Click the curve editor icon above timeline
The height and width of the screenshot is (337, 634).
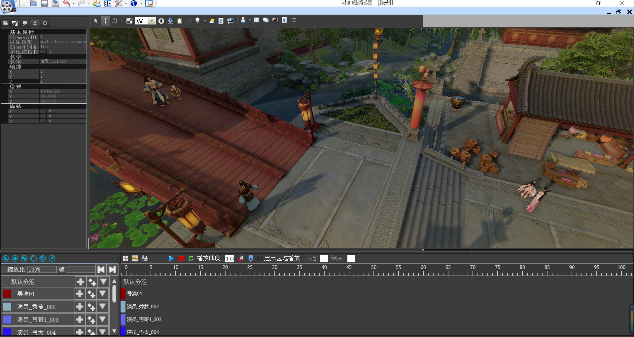[x=125, y=258]
